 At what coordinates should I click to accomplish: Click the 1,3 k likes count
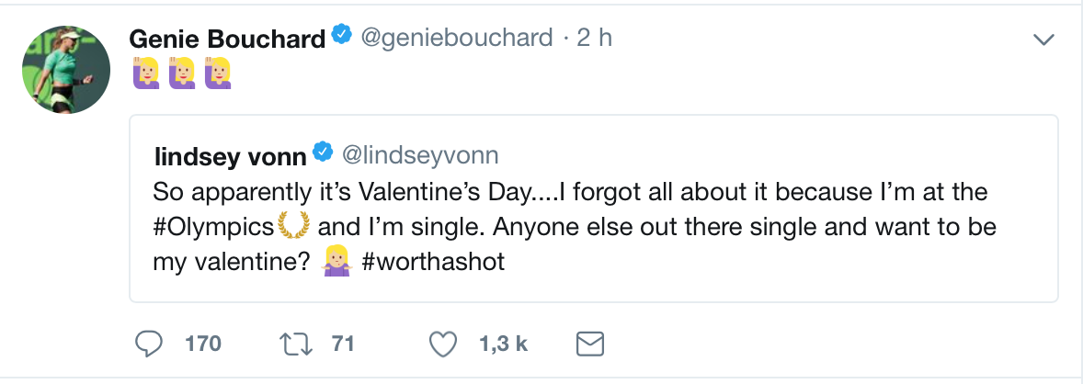pyautogui.click(x=503, y=344)
